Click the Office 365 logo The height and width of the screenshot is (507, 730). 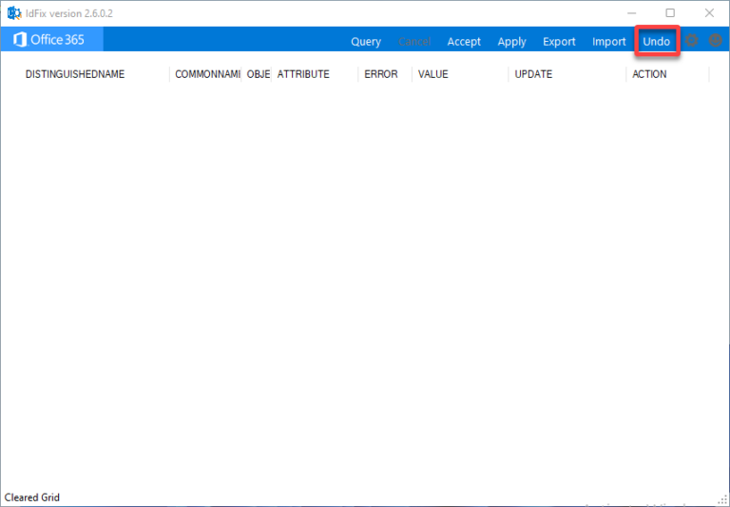click(49, 40)
